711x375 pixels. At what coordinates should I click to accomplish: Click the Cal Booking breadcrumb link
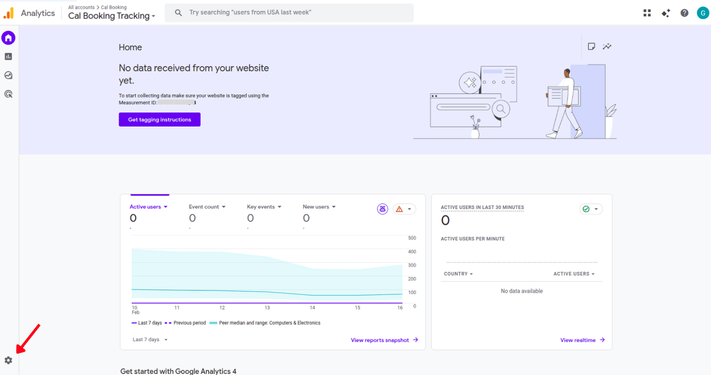(114, 7)
